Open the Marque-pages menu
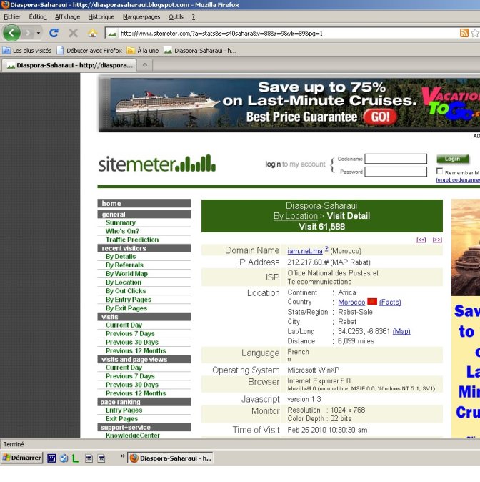480x482 pixels. pyautogui.click(x=141, y=17)
